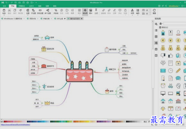186x129 pixels.
Task: Collapse the dancer activities branch
Action: [40, 87]
